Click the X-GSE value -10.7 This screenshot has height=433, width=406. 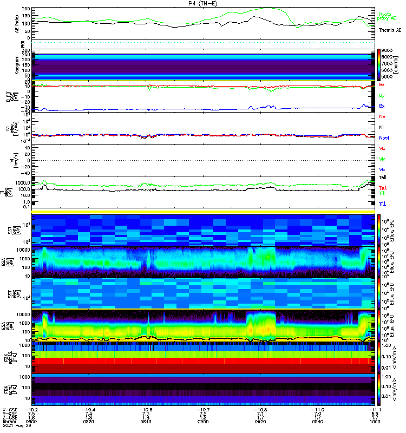coord(203,410)
